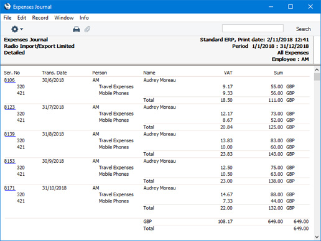Viewport: 321px width, 241px height.
Task: Click the VAT column header
Action: tap(228, 73)
